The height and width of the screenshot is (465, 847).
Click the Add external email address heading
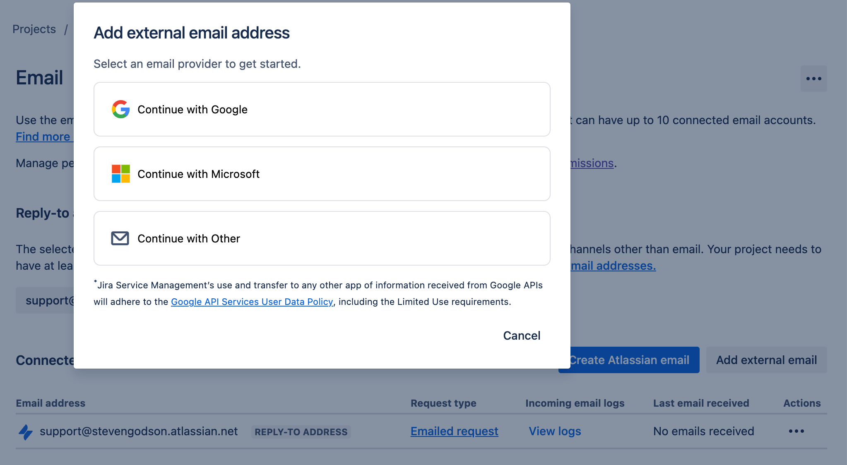click(x=191, y=33)
